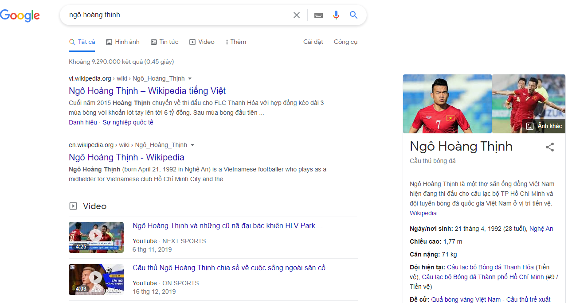Image resolution: width=576 pixels, height=303 pixels.
Task: Open the Tin tức tab
Action: tap(165, 42)
